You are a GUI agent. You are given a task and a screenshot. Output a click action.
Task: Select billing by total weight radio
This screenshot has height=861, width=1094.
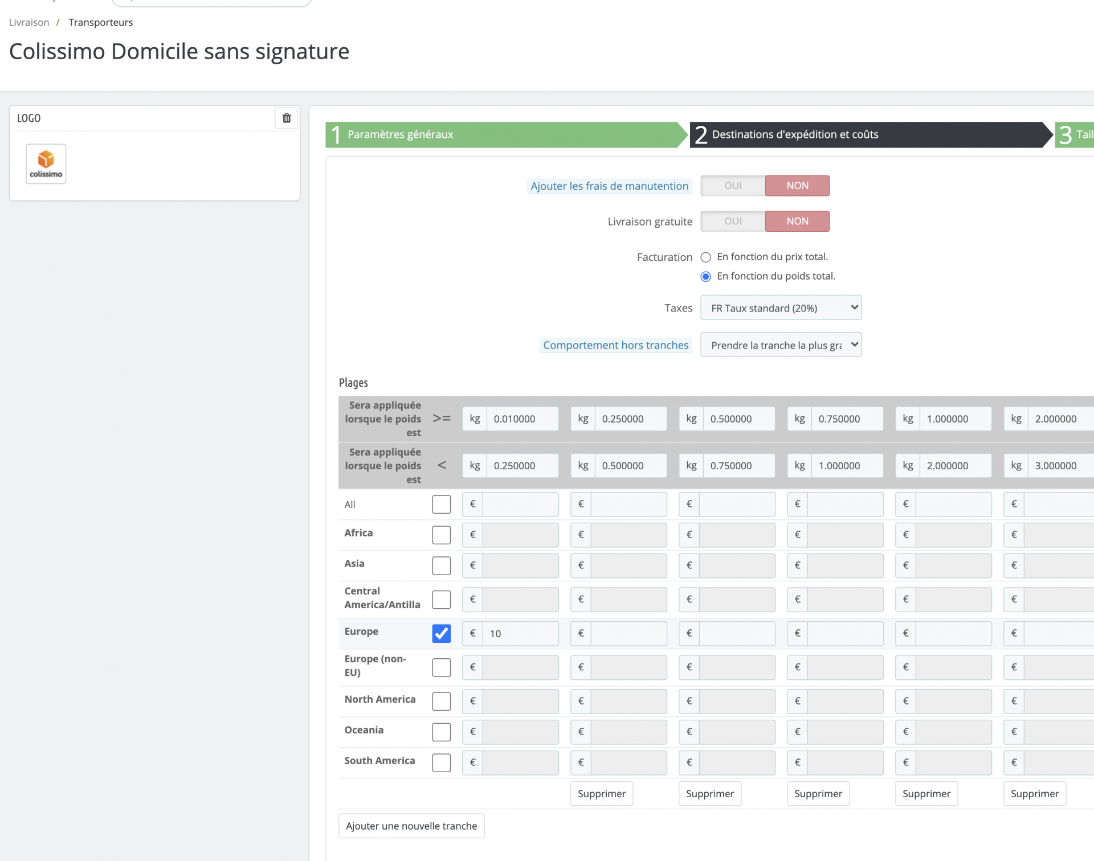click(705, 276)
